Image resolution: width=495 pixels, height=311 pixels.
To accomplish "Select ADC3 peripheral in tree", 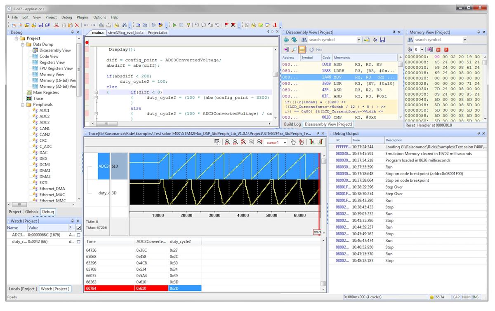I will pyautogui.click(x=44, y=123).
